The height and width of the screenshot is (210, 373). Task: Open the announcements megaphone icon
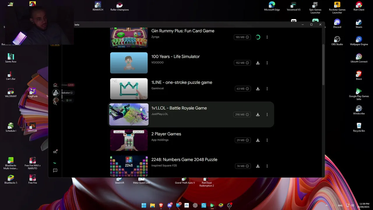click(55, 152)
